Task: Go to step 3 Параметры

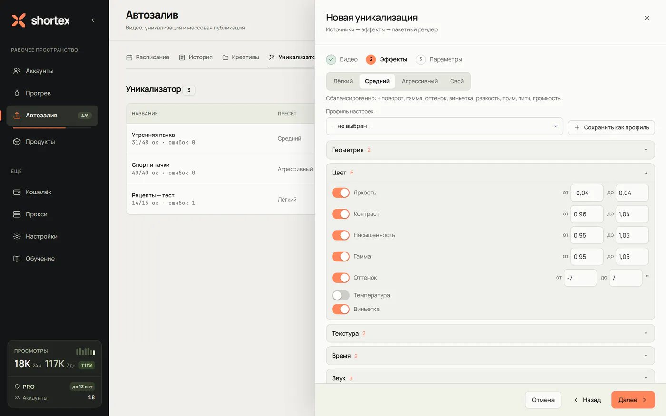Action: tap(439, 59)
